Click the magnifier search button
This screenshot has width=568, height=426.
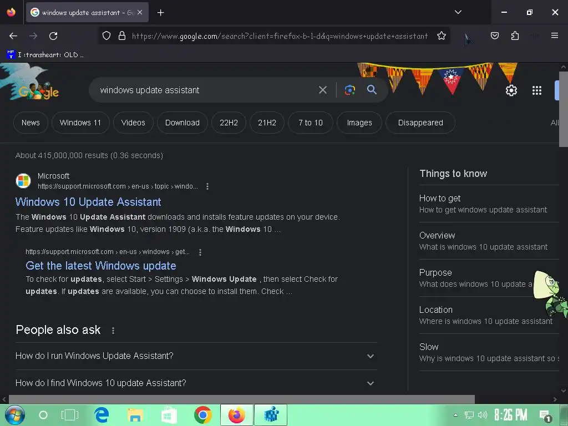[372, 89]
